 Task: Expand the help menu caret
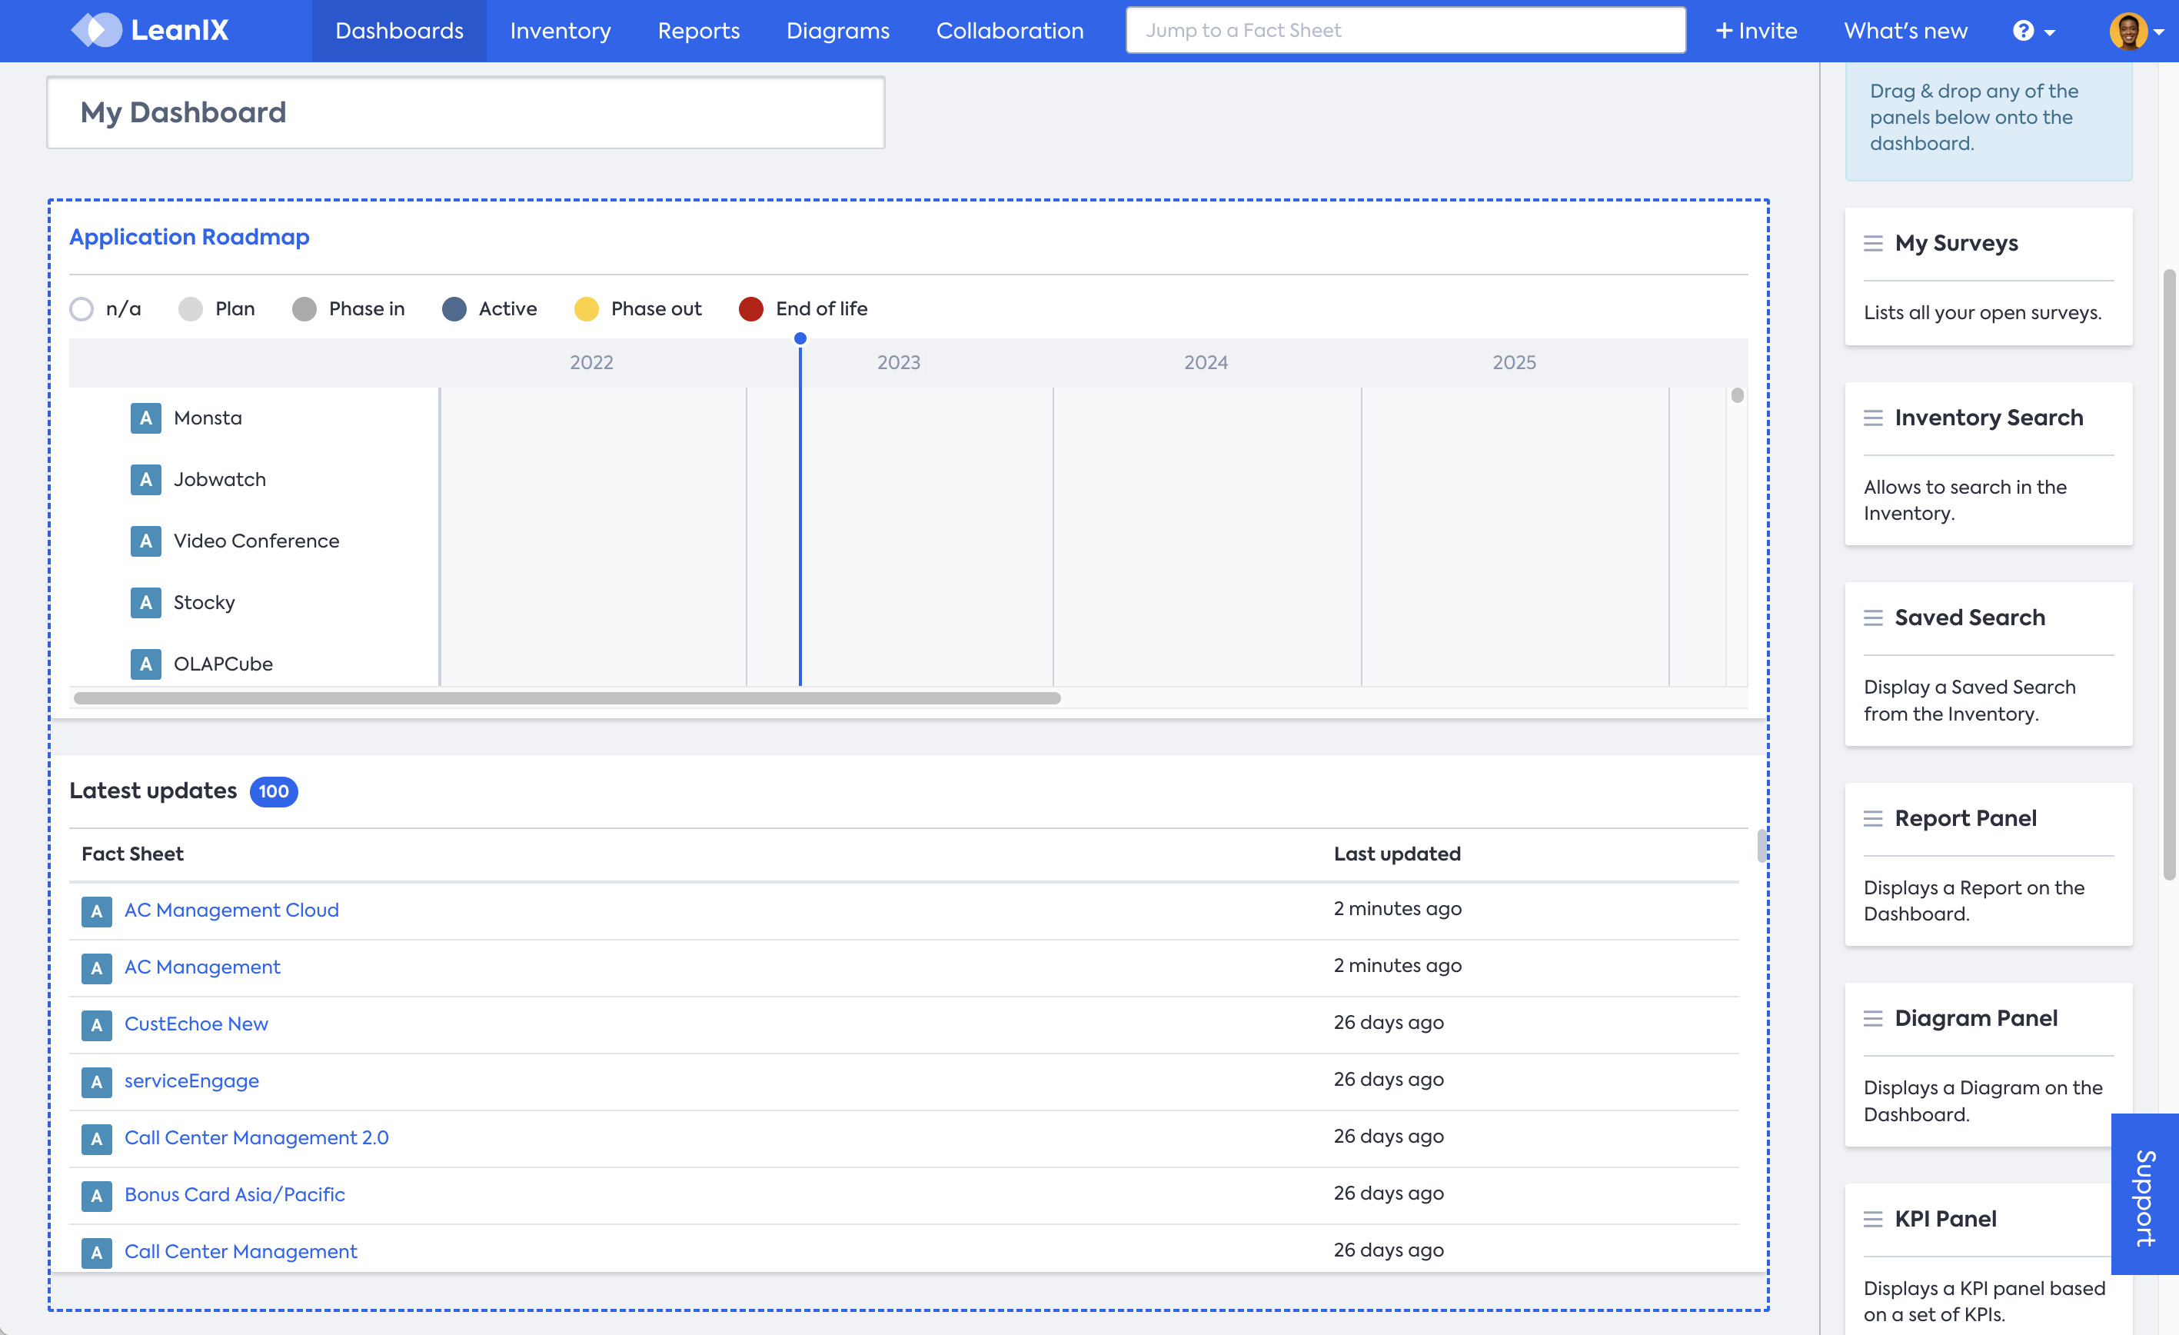click(2050, 33)
